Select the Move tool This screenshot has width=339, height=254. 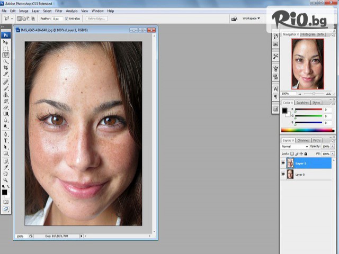(6, 42)
